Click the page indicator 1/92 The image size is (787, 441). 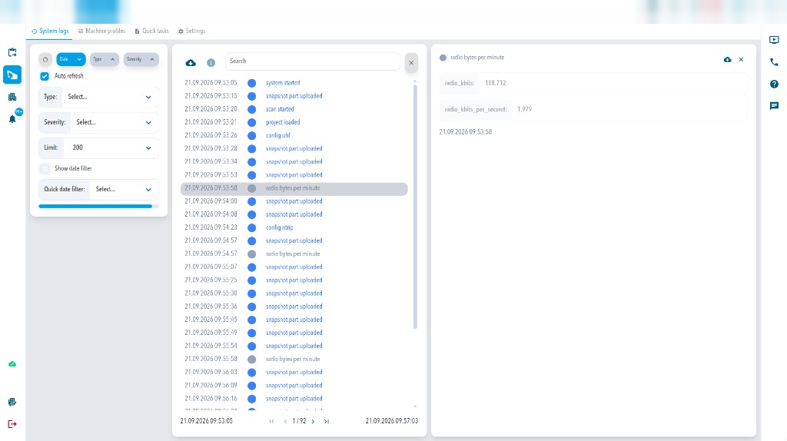[299, 421]
